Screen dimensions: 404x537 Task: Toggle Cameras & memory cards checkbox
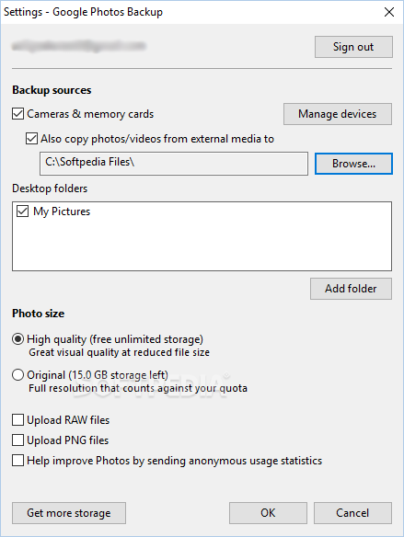click(x=17, y=114)
